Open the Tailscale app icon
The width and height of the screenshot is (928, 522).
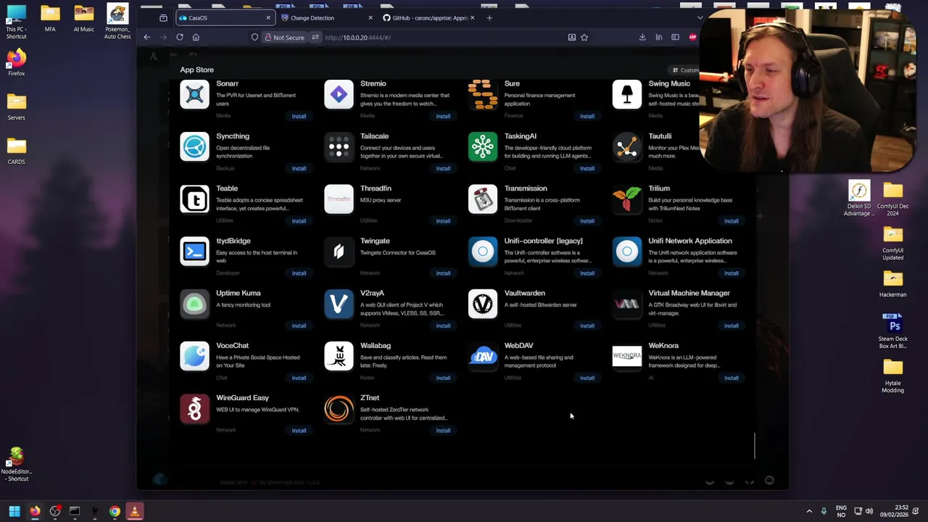point(339,146)
